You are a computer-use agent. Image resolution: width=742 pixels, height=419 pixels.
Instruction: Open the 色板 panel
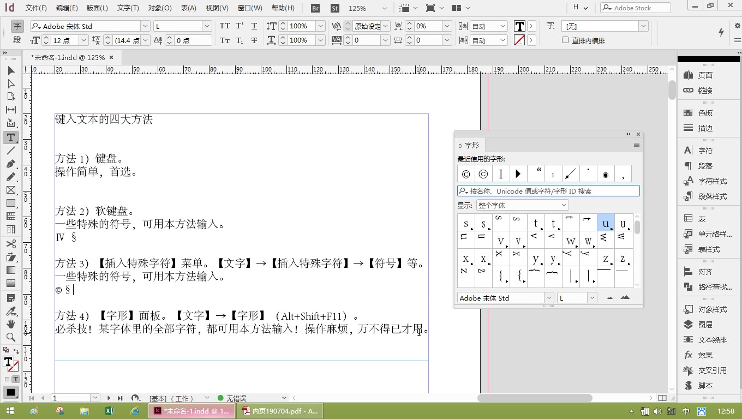(x=705, y=113)
